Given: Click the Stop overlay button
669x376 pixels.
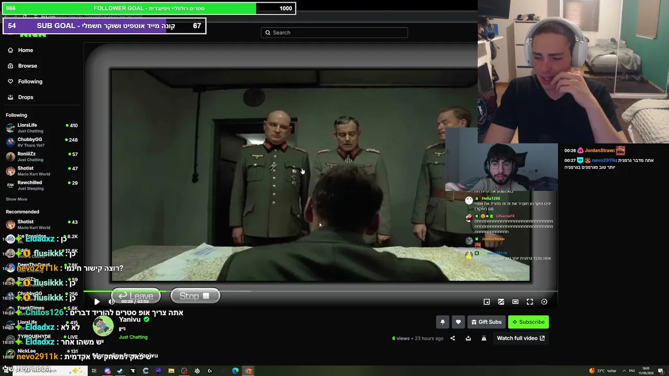Looking at the screenshot, I should coord(195,296).
